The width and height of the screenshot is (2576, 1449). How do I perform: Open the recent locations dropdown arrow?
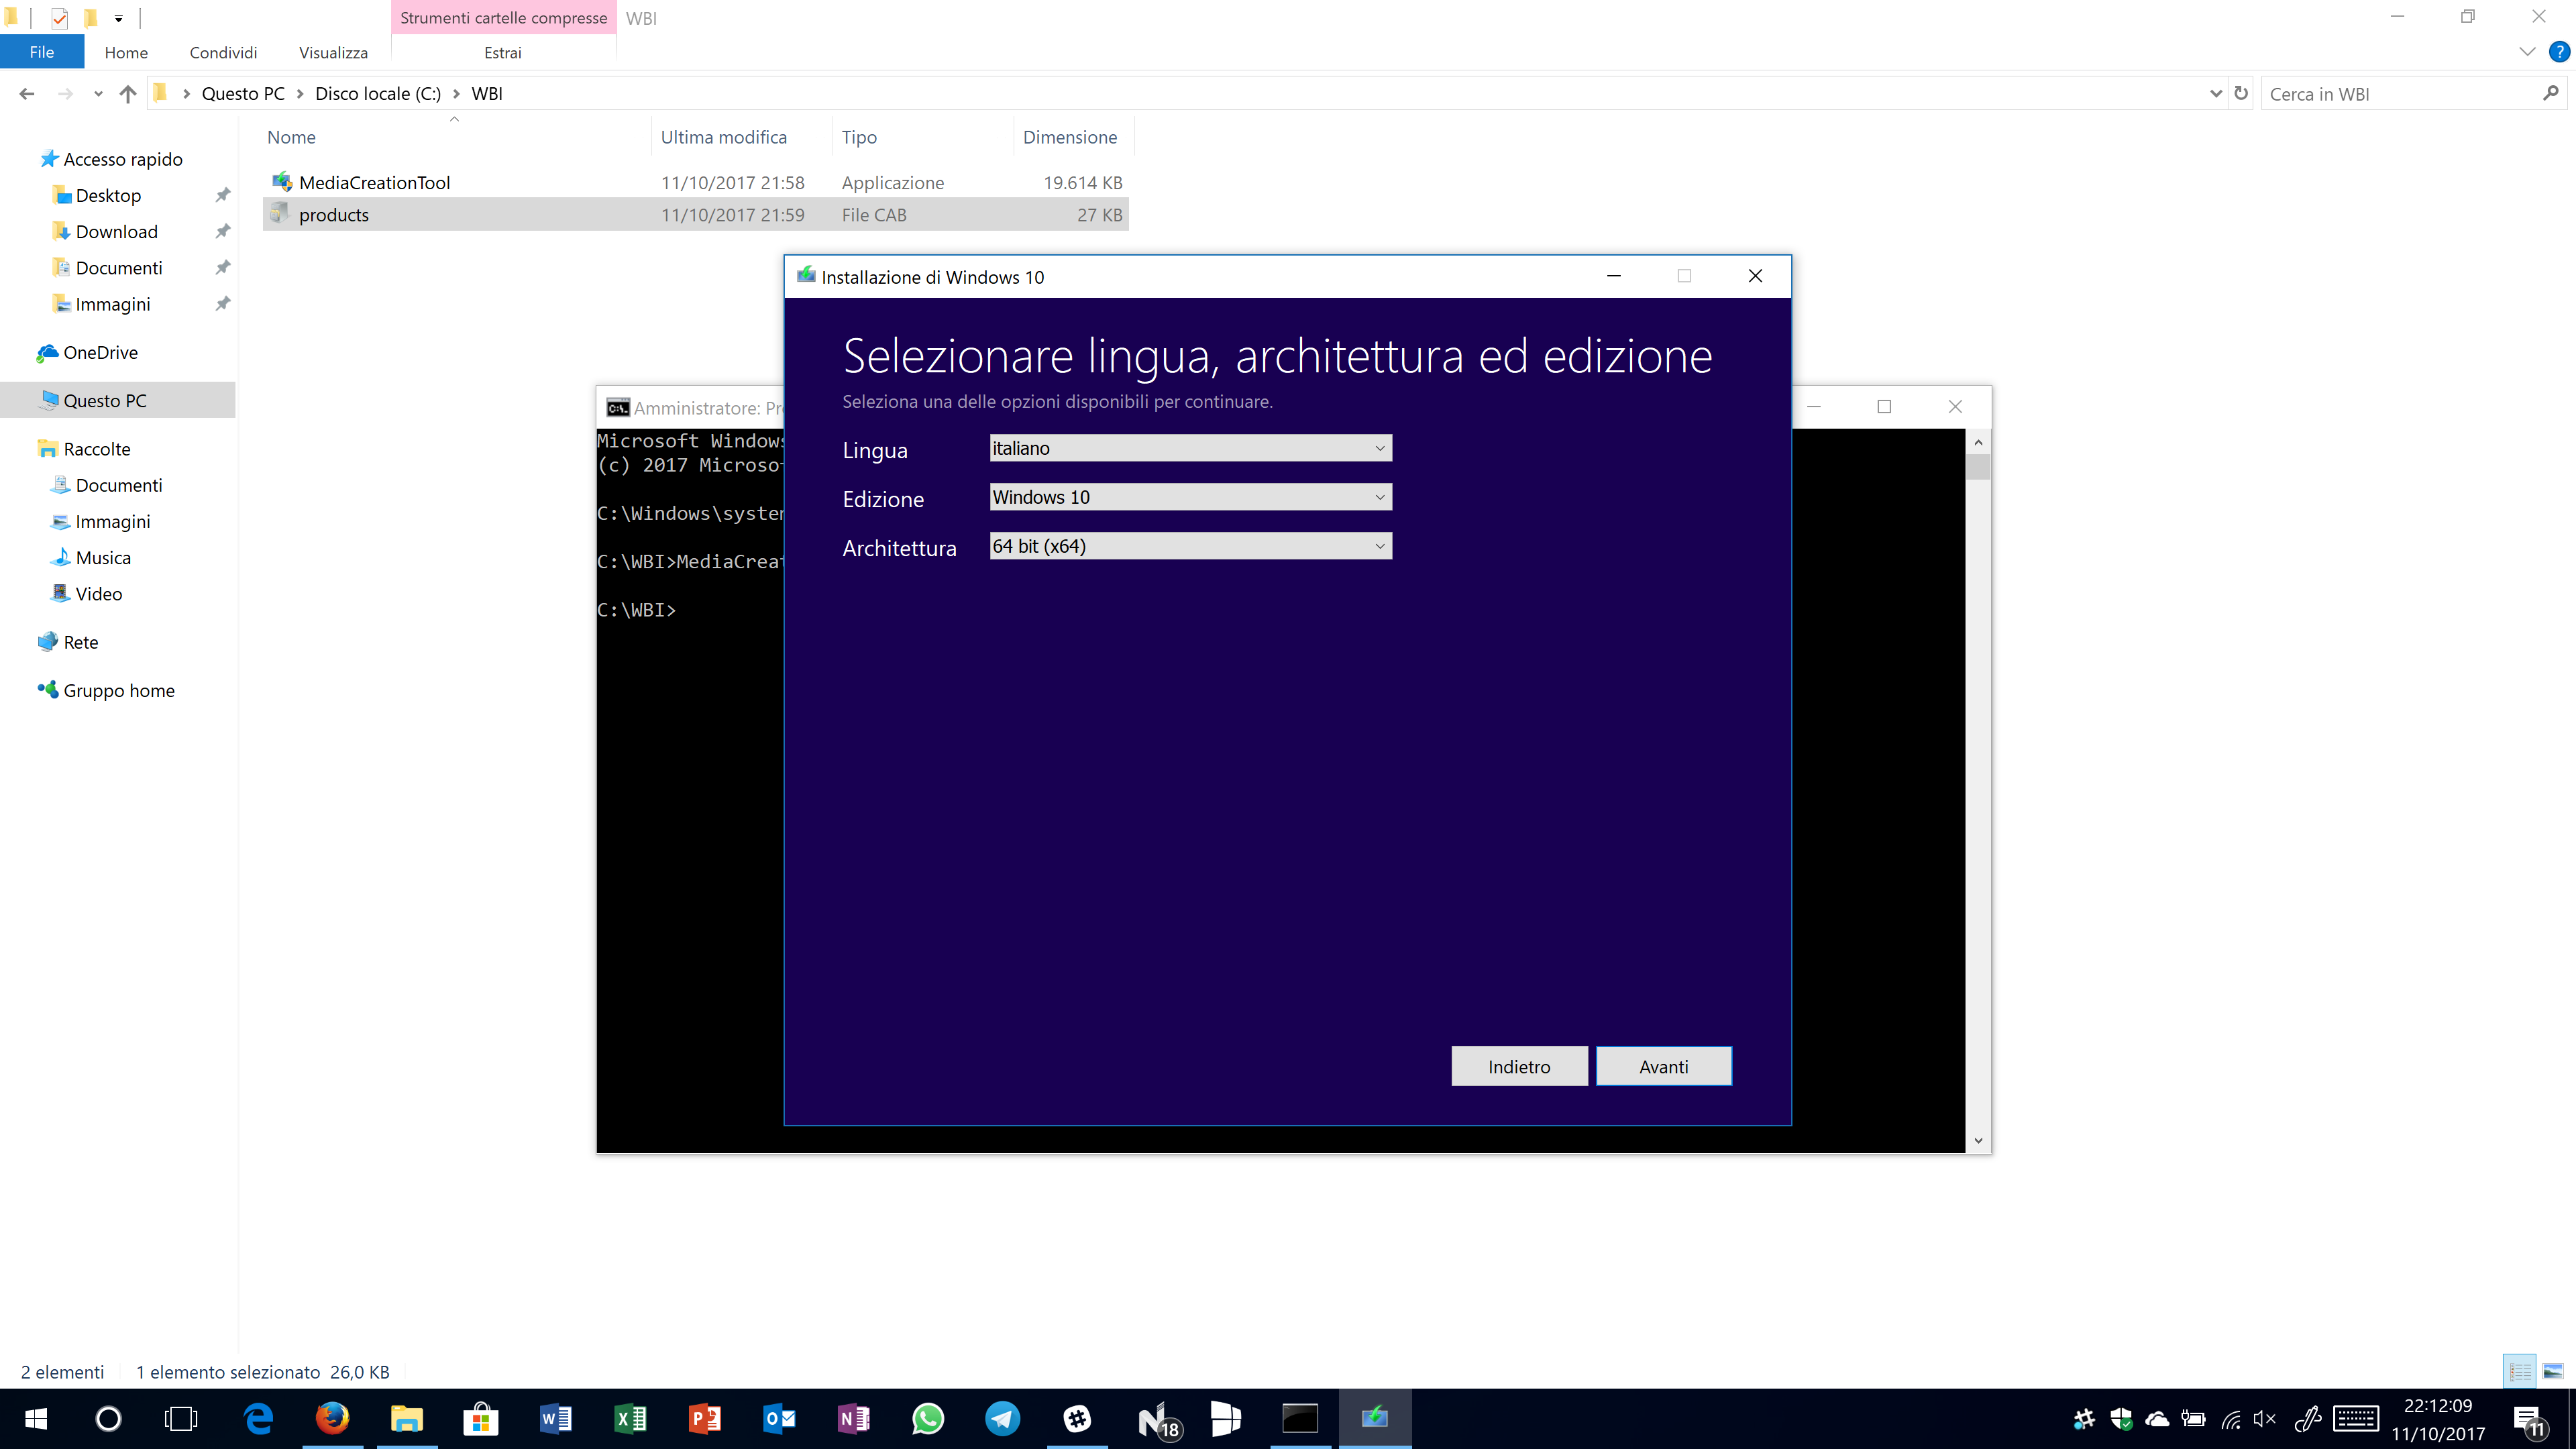click(x=98, y=93)
